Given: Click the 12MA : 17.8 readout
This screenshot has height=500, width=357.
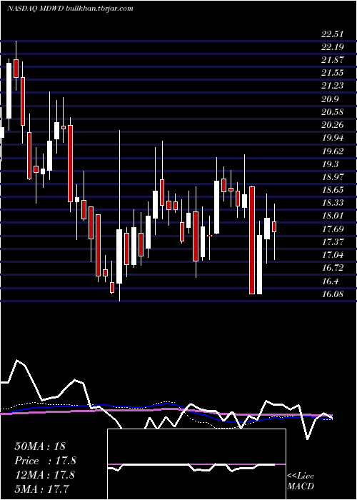Looking at the screenshot, I should click(x=44, y=474).
